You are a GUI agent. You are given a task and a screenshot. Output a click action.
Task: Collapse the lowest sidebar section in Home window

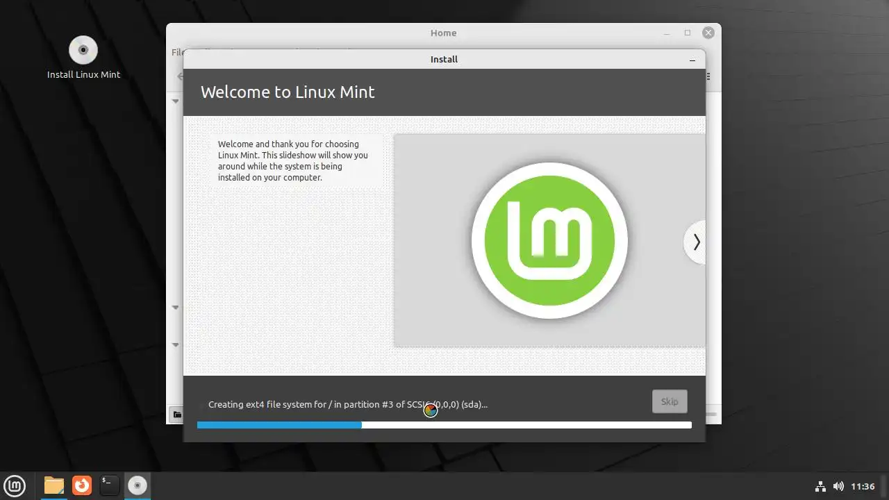pos(176,344)
